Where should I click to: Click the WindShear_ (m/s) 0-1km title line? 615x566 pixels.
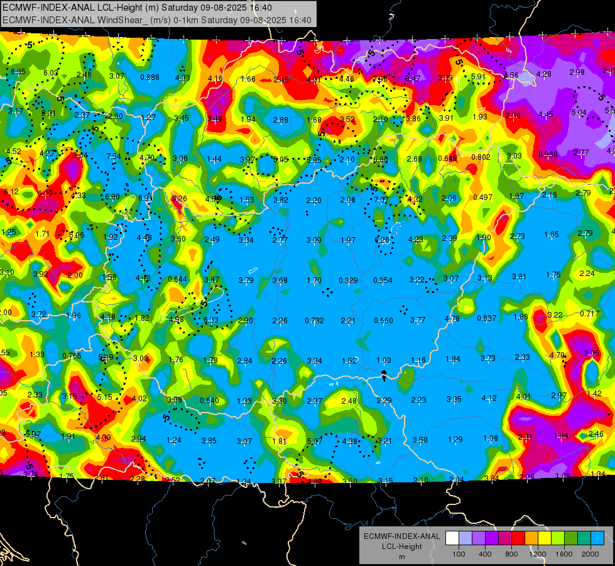[157, 20]
